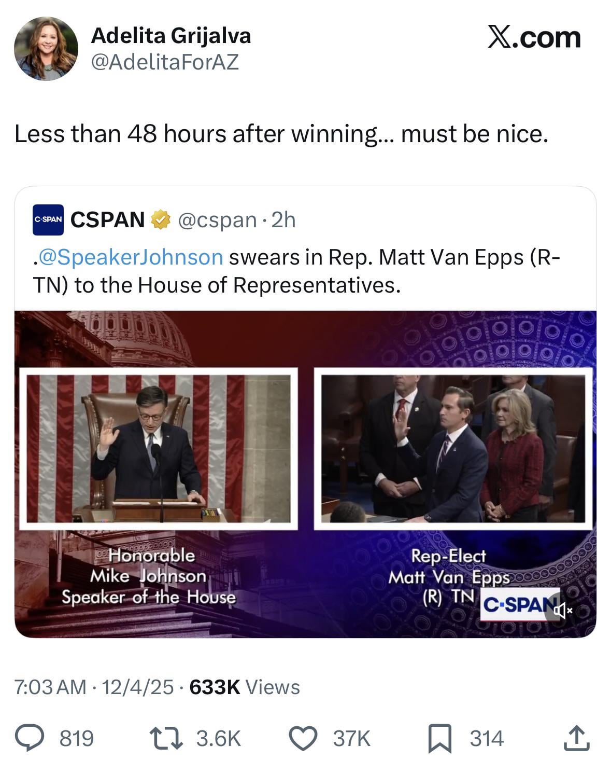Click the X.com logo
Screen dimensions: 611x774
534,37
